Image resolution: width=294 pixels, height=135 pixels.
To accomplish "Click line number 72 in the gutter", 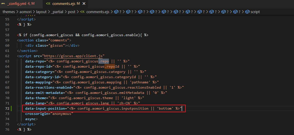I will pos(7,108).
